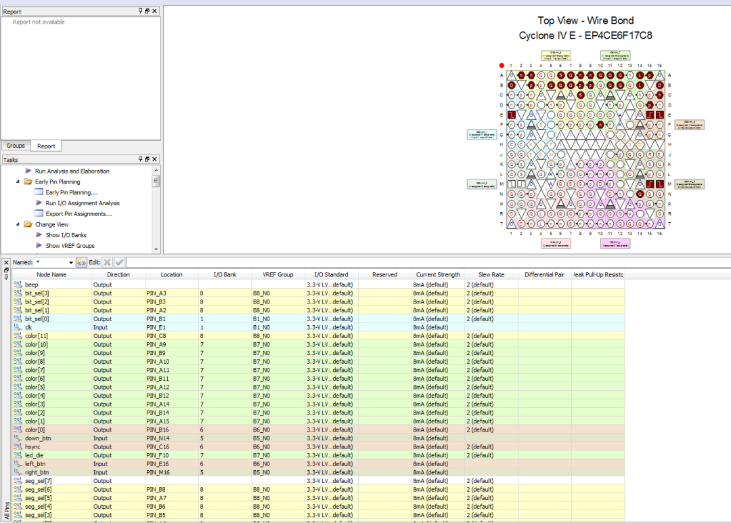This screenshot has height=523, width=731.
Task: Click the Run I/O Assignment Analysis play icon
Action: [x=39, y=203]
